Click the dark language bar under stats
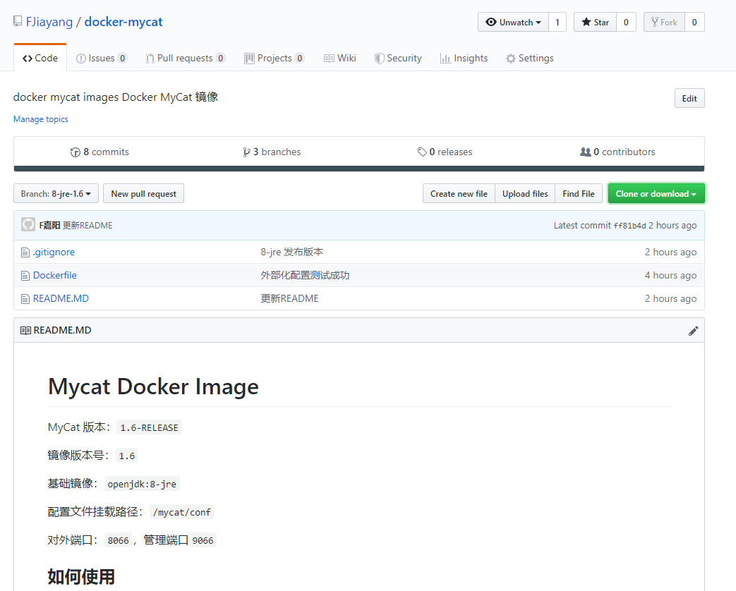 point(358,169)
